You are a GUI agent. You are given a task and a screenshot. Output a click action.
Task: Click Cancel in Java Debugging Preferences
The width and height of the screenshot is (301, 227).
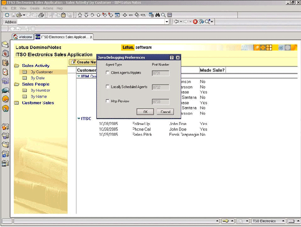pyautogui.click(x=165, y=112)
